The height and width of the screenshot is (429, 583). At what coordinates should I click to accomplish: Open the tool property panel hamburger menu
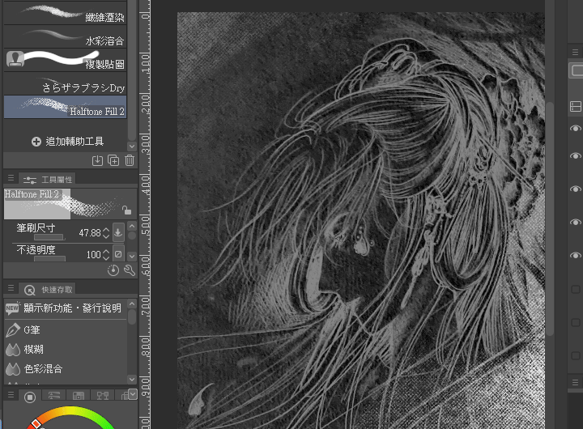click(x=11, y=178)
